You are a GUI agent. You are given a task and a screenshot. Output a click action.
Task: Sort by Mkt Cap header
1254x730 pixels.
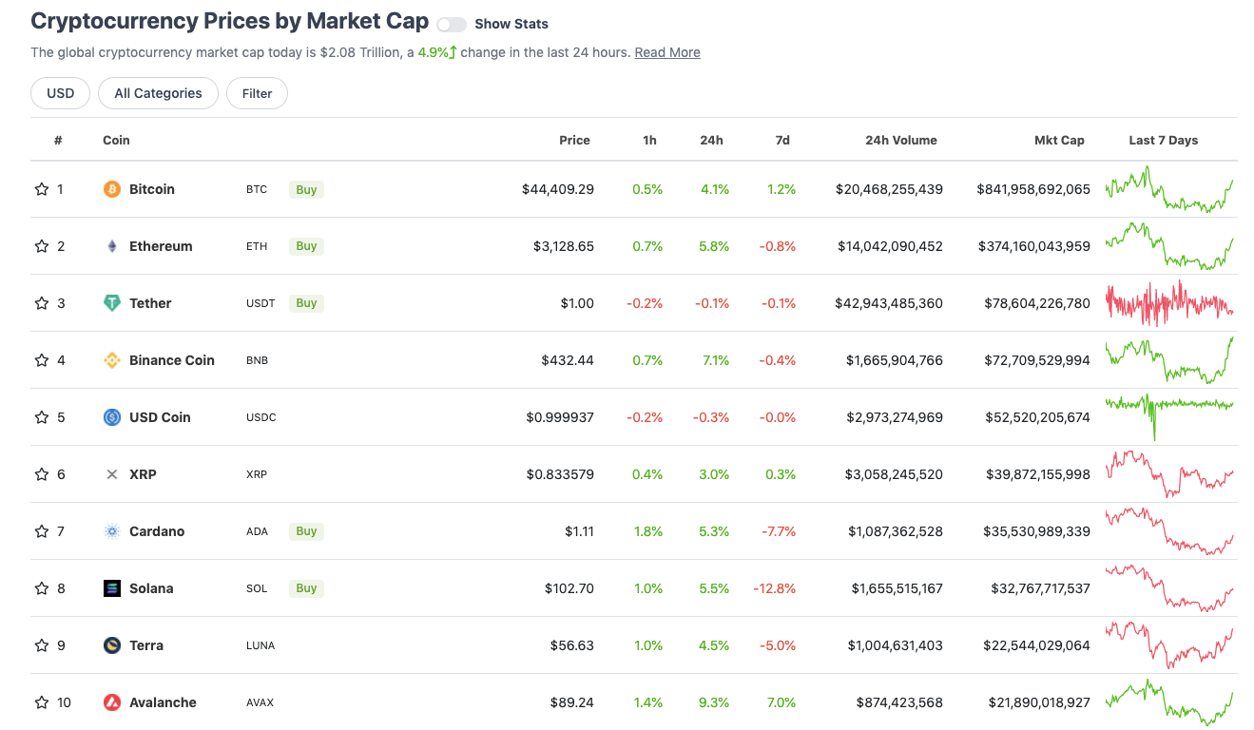[1059, 140]
